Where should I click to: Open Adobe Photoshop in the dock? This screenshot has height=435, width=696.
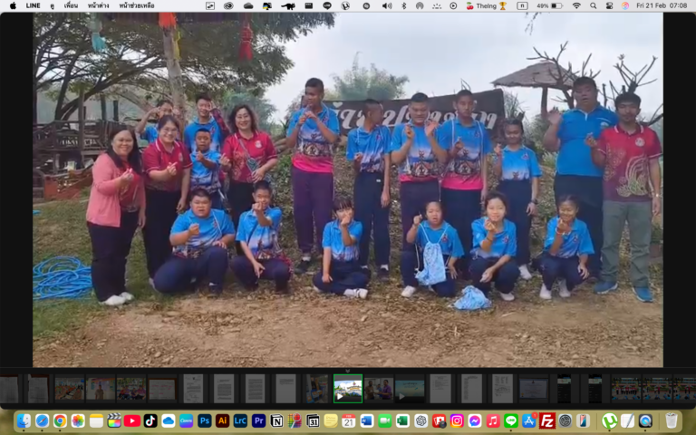coord(205,420)
